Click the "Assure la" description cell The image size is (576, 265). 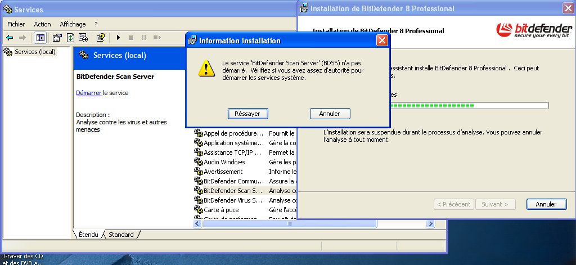(x=282, y=181)
